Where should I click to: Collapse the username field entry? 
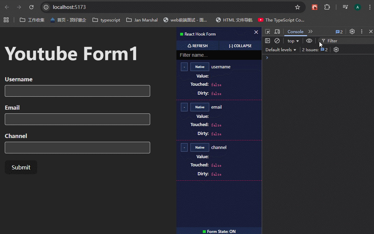coord(184,67)
